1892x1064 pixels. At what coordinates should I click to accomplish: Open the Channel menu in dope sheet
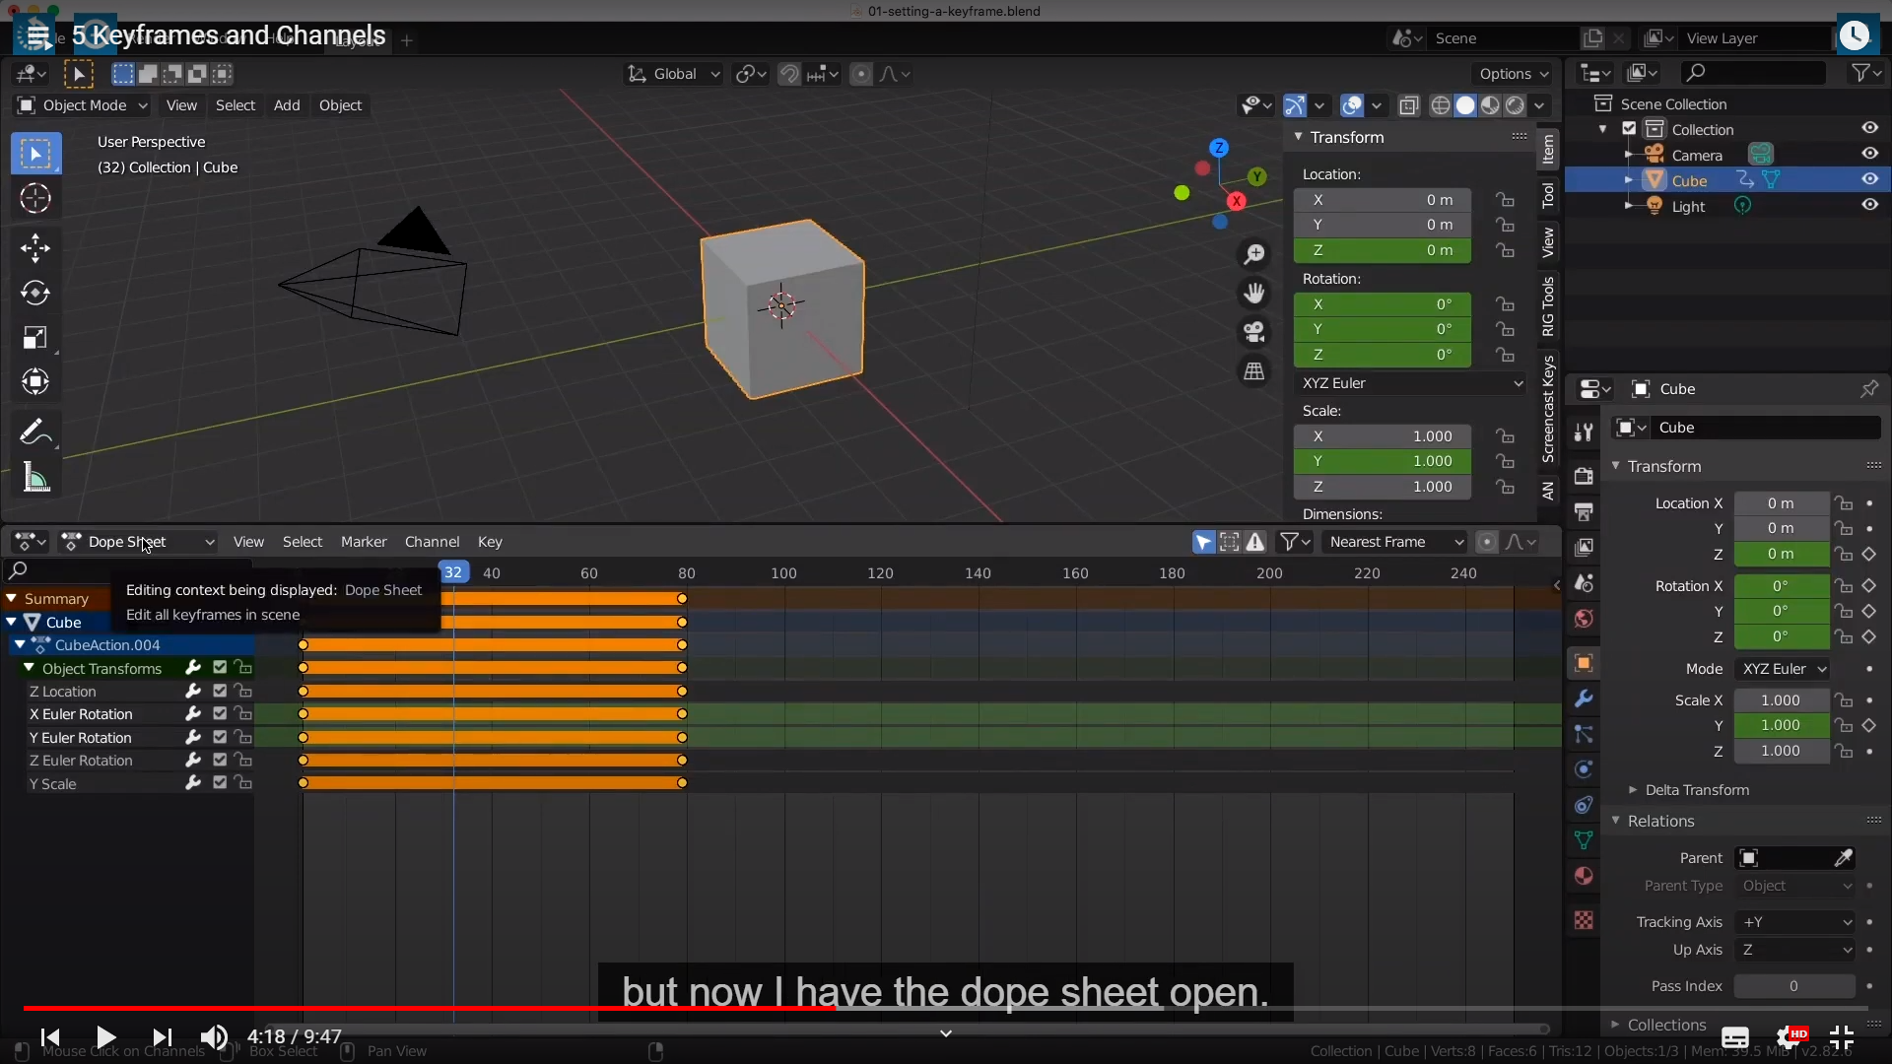pos(432,542)
